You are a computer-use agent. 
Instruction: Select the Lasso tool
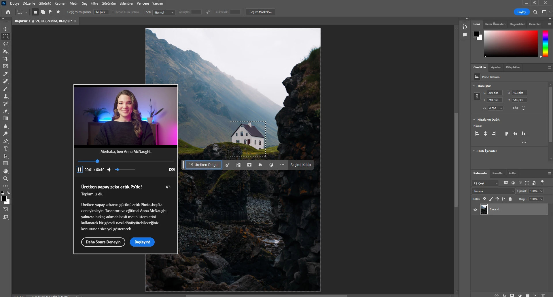(5, 44)
